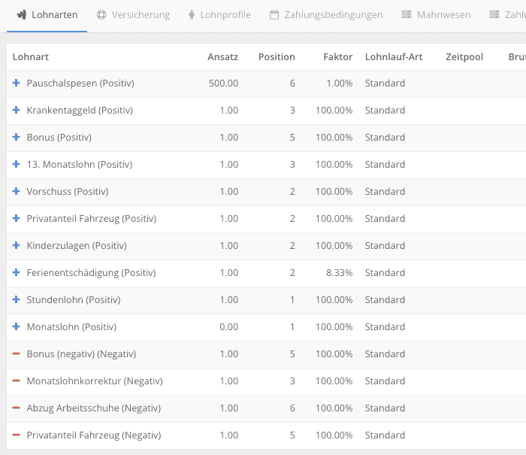This screenshot has height=455, width=526.
Task: Click the Versicherung tab's lifebuoy icon
Action: (101, 15)
